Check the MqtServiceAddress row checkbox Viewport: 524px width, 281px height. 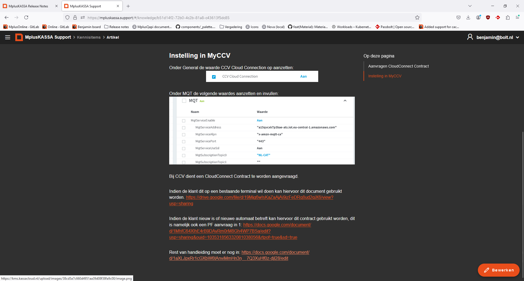(184, 128)
